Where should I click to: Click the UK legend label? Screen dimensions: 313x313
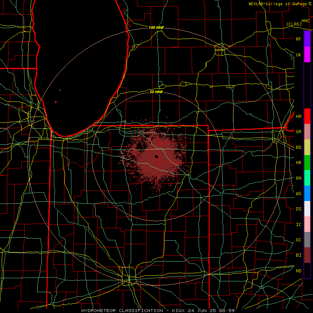[x=298, y=55]
